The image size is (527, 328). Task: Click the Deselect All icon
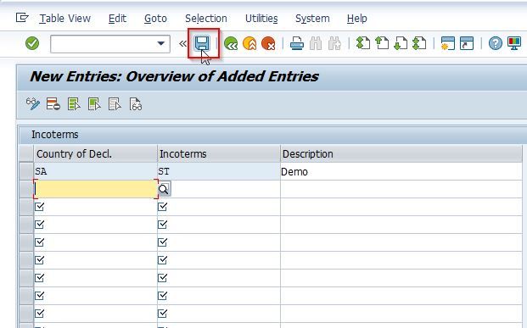pyautogui.click(x=115, y=104)
